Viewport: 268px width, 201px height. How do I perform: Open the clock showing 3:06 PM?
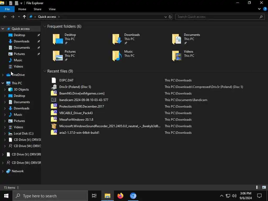click(245, 196)
